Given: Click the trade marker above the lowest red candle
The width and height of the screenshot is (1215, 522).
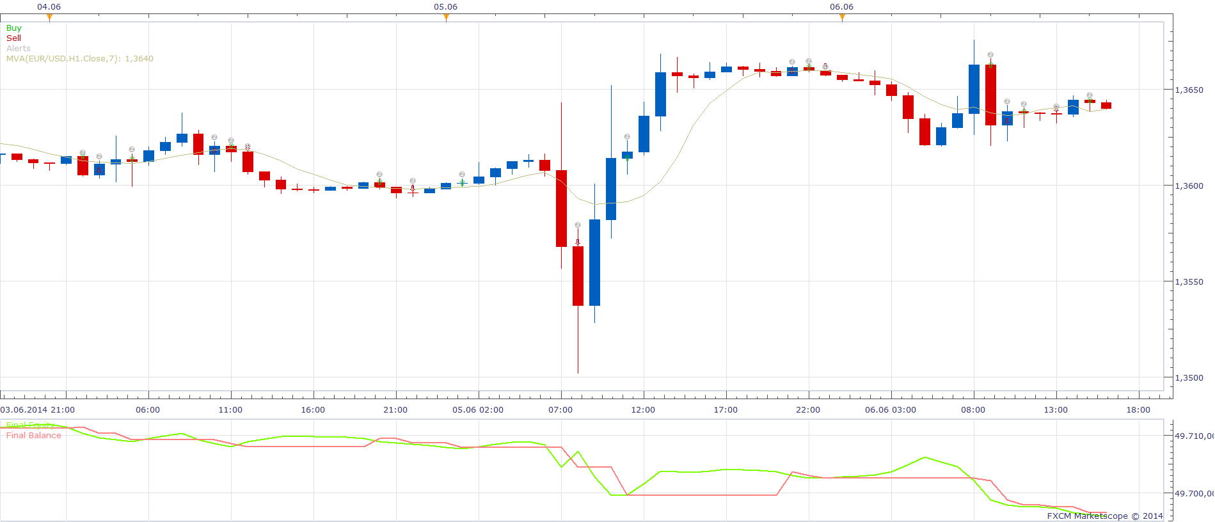Looking at the screenshot, I should point(578,225).
